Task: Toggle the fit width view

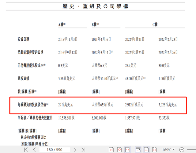Action: pyautogui.click(x=128, y=150)
